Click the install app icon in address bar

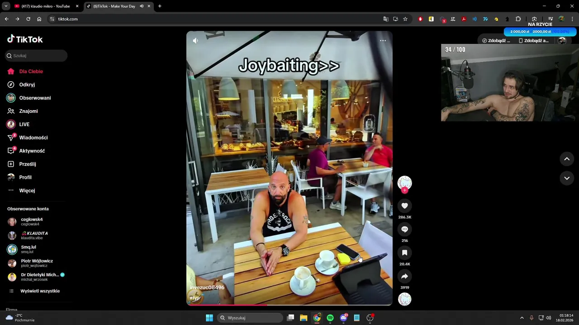[395, 19]
